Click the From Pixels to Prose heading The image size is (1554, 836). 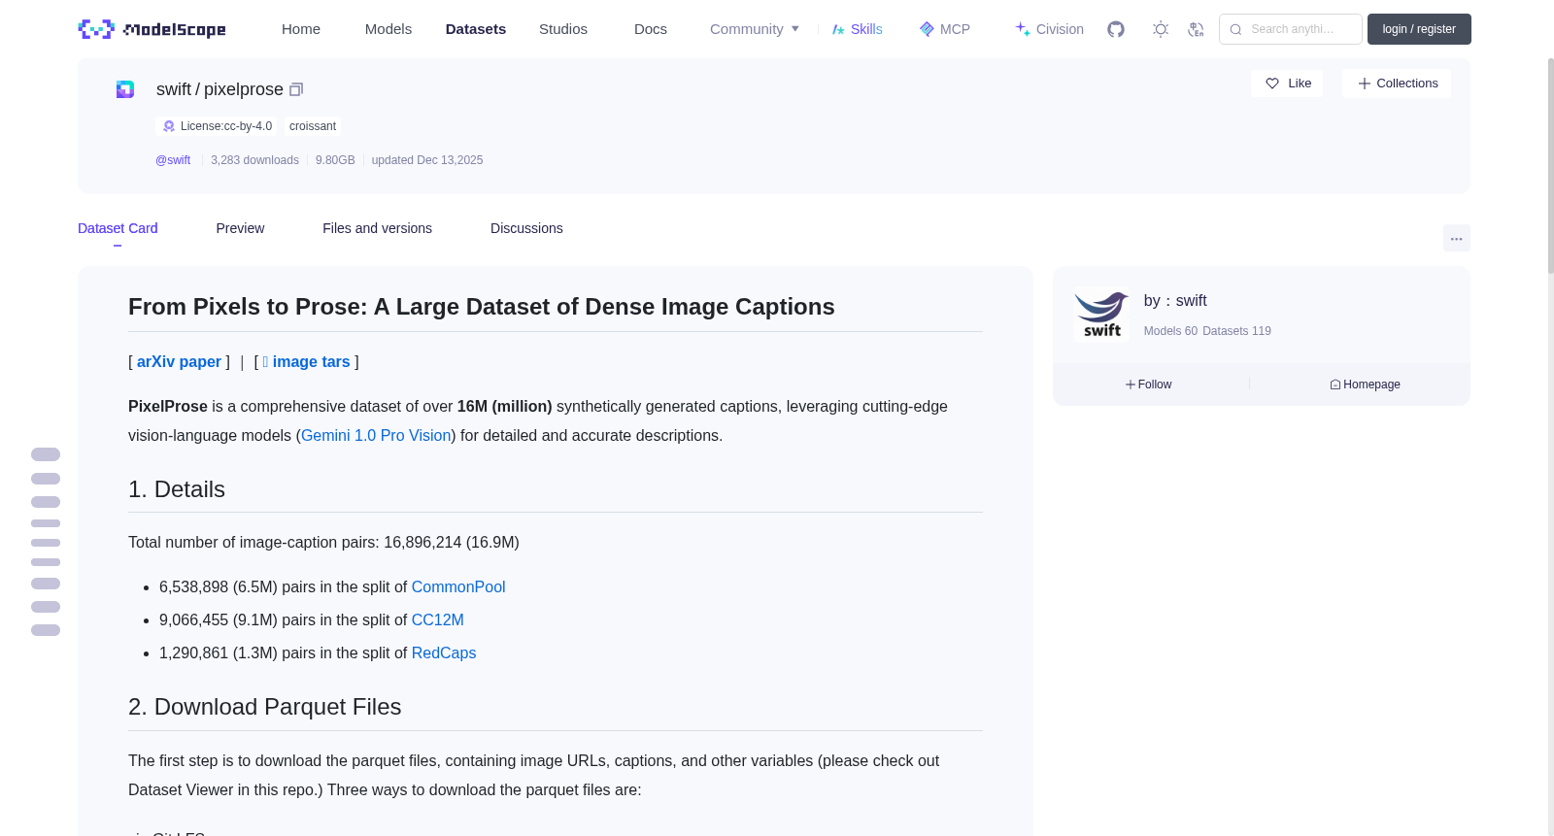click(482, 307)
